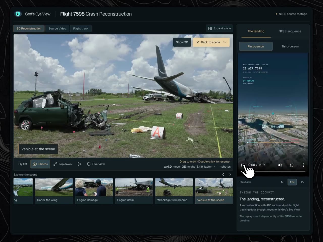
Task: Open the video's three-dot options menu
Action: pos(303,165)
